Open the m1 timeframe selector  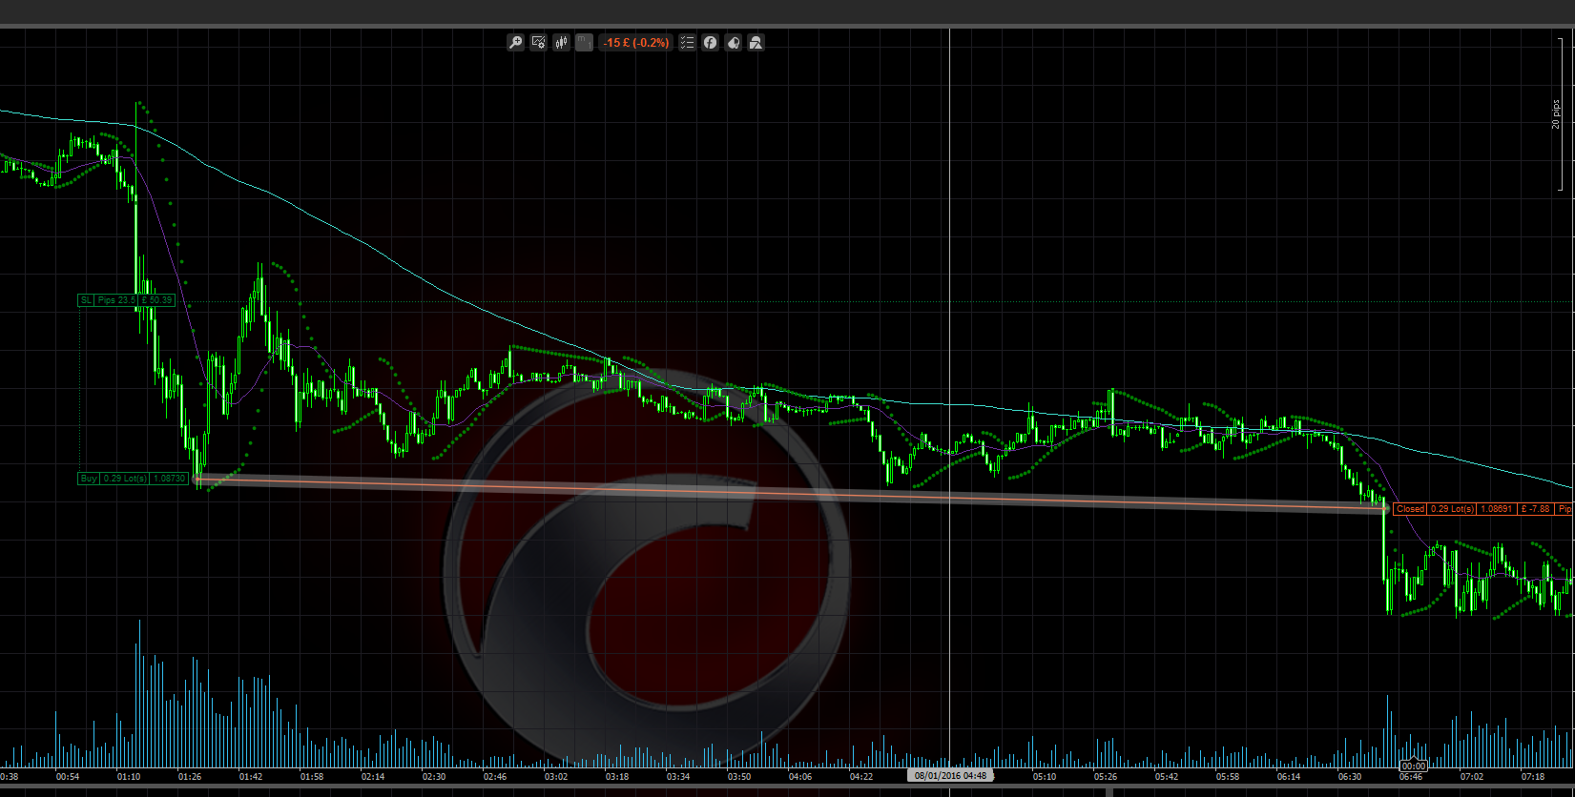(584, 42)
